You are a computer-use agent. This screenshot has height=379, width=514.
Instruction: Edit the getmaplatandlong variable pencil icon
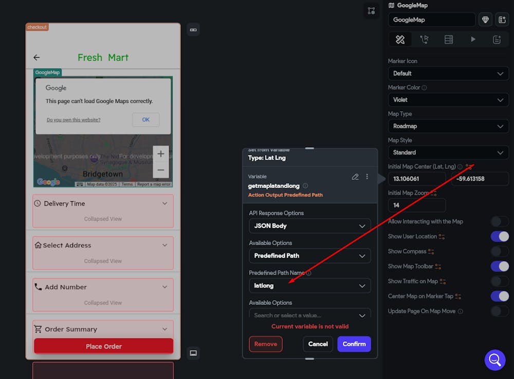point(355,177)
